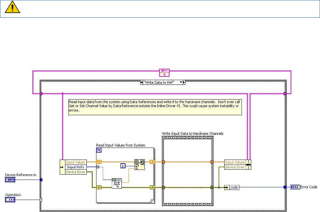Screen dimensions: 320x212
Task: Click the error right shift register on loop
Action: pyautogui.click(x=152, y=187)
